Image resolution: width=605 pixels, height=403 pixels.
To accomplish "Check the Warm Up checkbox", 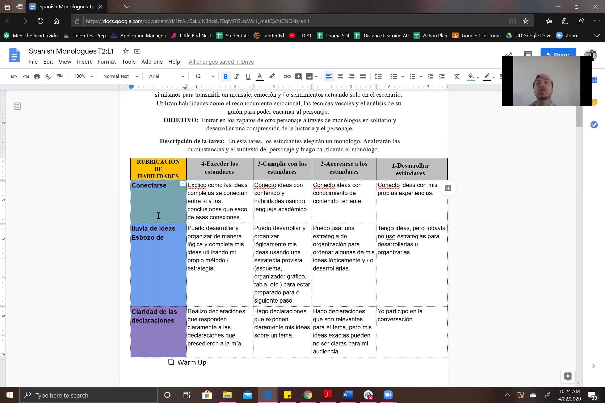I will pyautogui.click(x=171, y=362).
